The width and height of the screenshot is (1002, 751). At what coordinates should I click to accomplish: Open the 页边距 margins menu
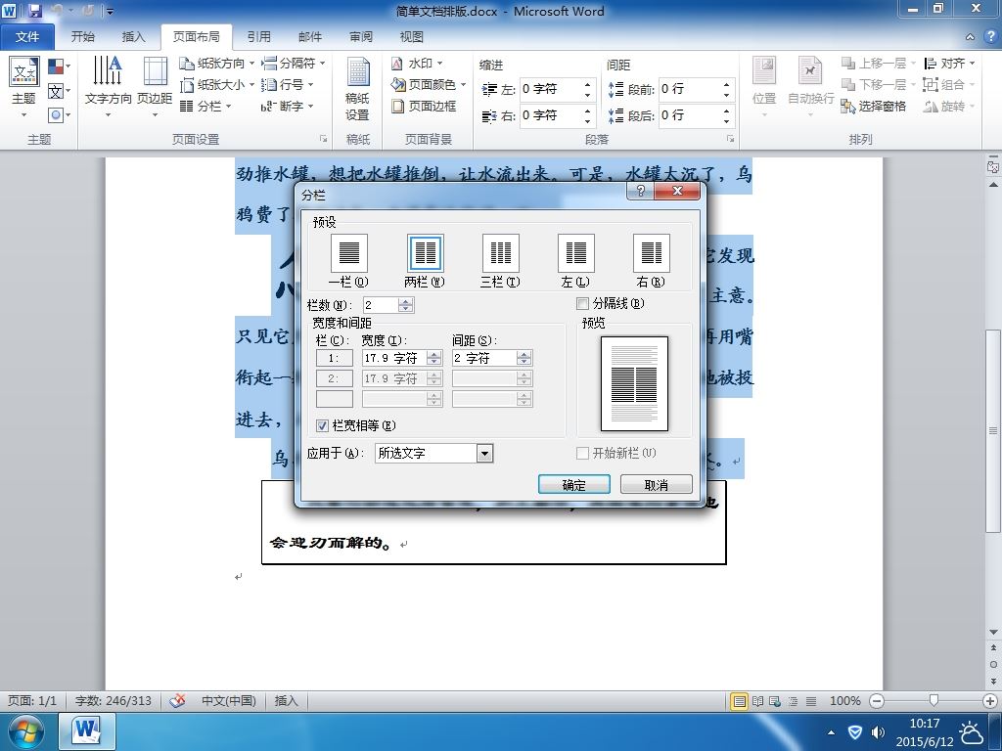(155, 88)
